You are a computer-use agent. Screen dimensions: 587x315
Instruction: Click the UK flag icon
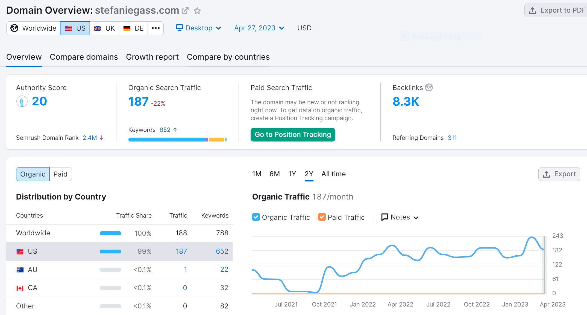pos(98,28)
